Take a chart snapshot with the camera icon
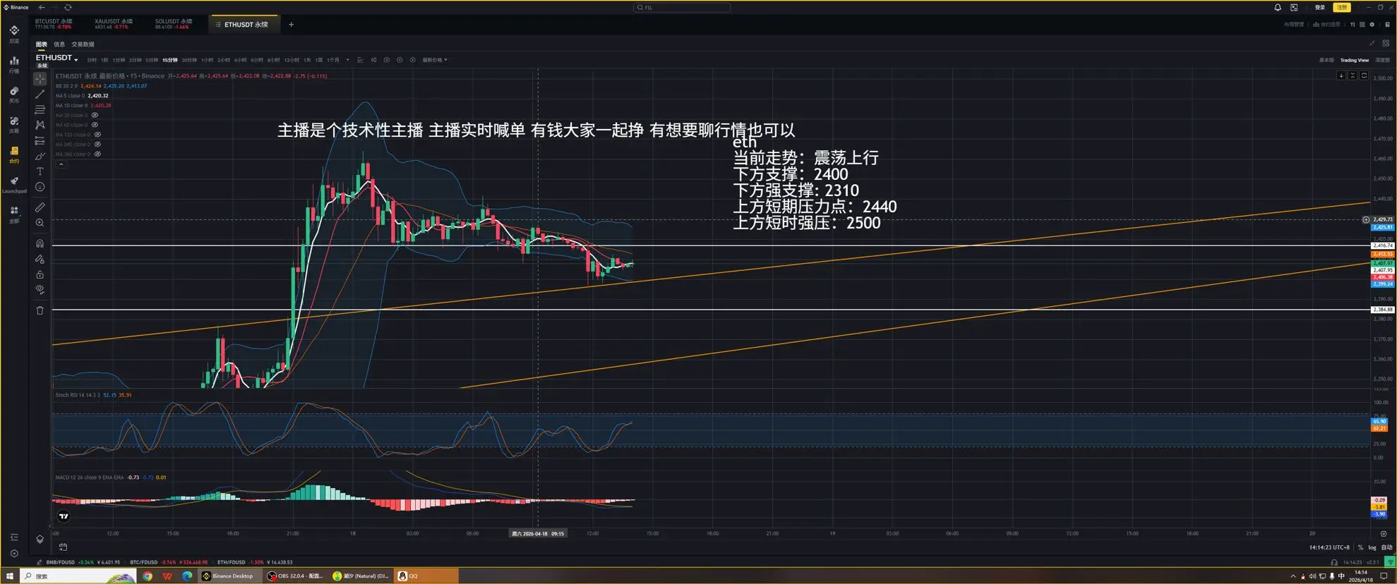The height and width of the screenshot is (584, 1397). 387,60
